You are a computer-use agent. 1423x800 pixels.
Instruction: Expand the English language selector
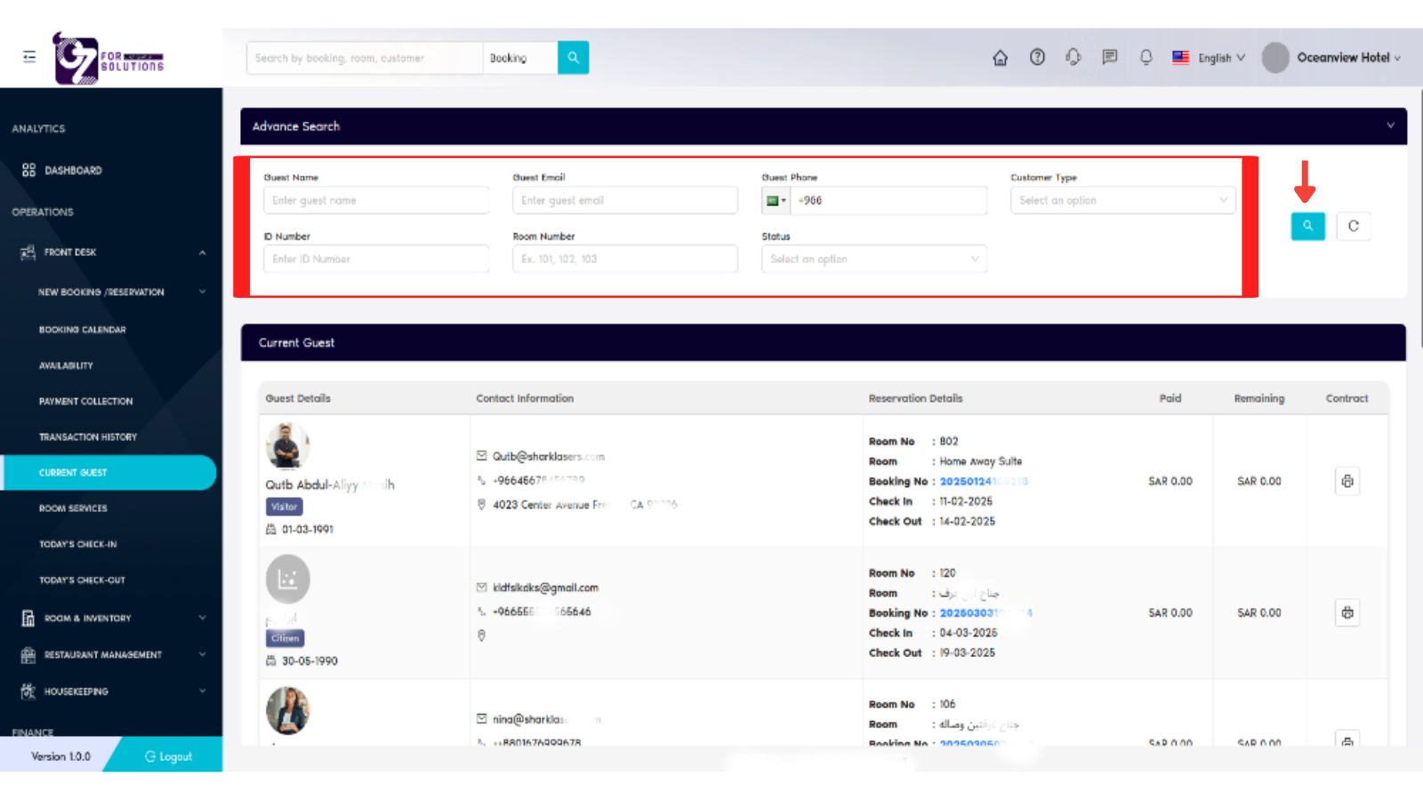click(x=1210, y=58)
